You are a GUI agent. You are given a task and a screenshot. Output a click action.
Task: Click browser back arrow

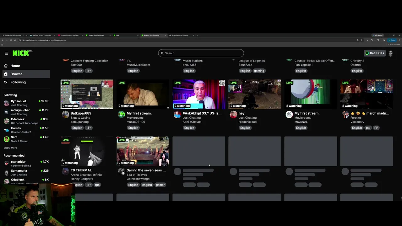point(3,40)
